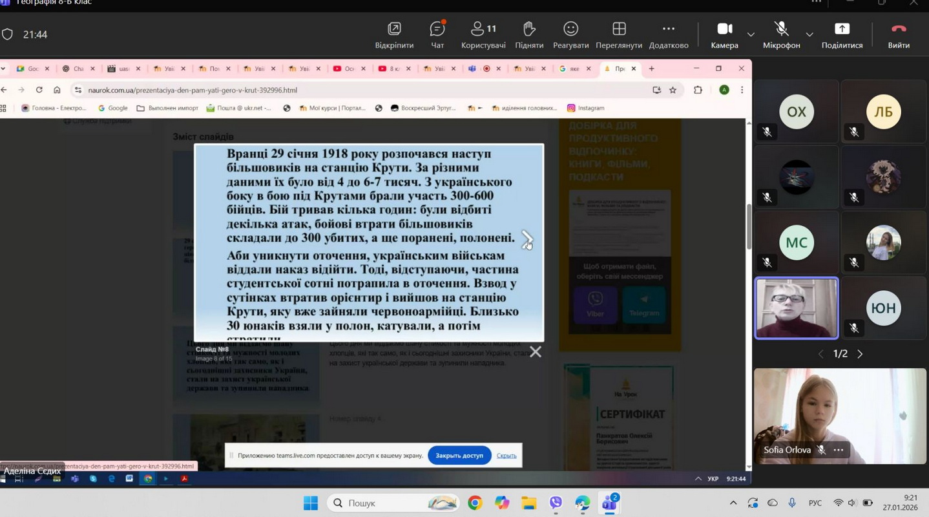Pop out shared content with Відкріпити
Screen dimensions: 929x517
(394, 35)
